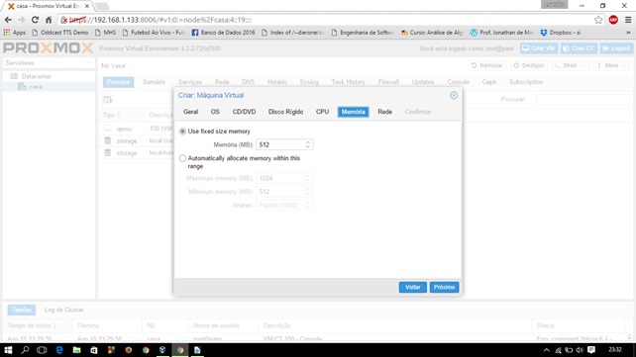The image size is (636, 357).
Task: Switch to the Syslog tab
Action: point(309,82)
